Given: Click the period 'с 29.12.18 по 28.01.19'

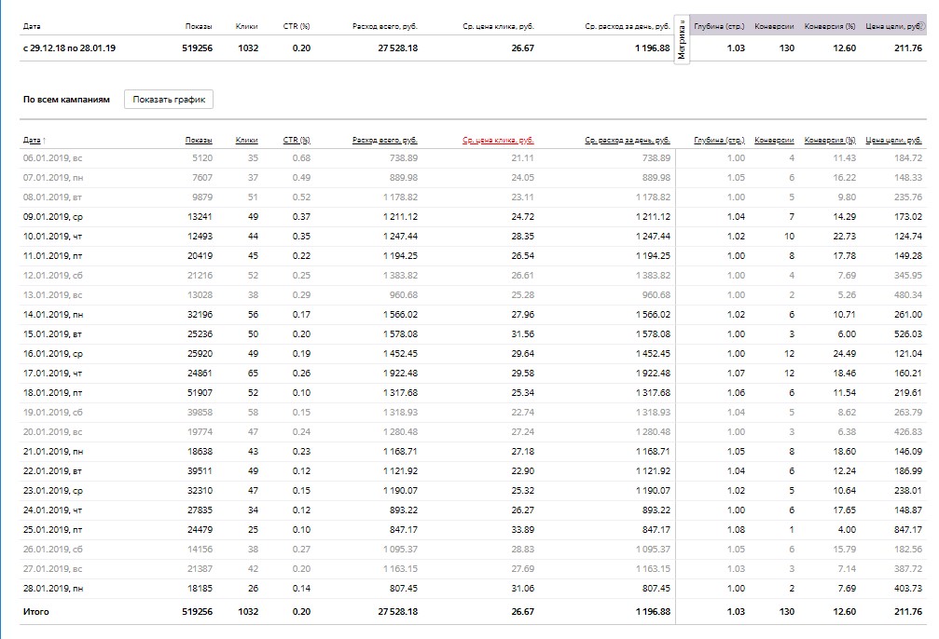Looking at the screenshot, I should tap(69, 48).
